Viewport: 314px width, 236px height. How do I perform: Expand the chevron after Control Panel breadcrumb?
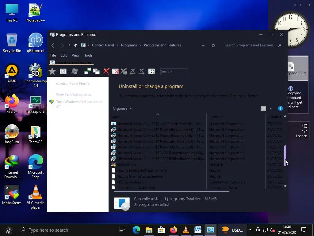tap(117, 45)
